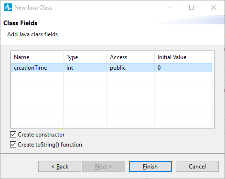Select the creationTime name cell
Viewport: 225px width, 179px height.
37,68
